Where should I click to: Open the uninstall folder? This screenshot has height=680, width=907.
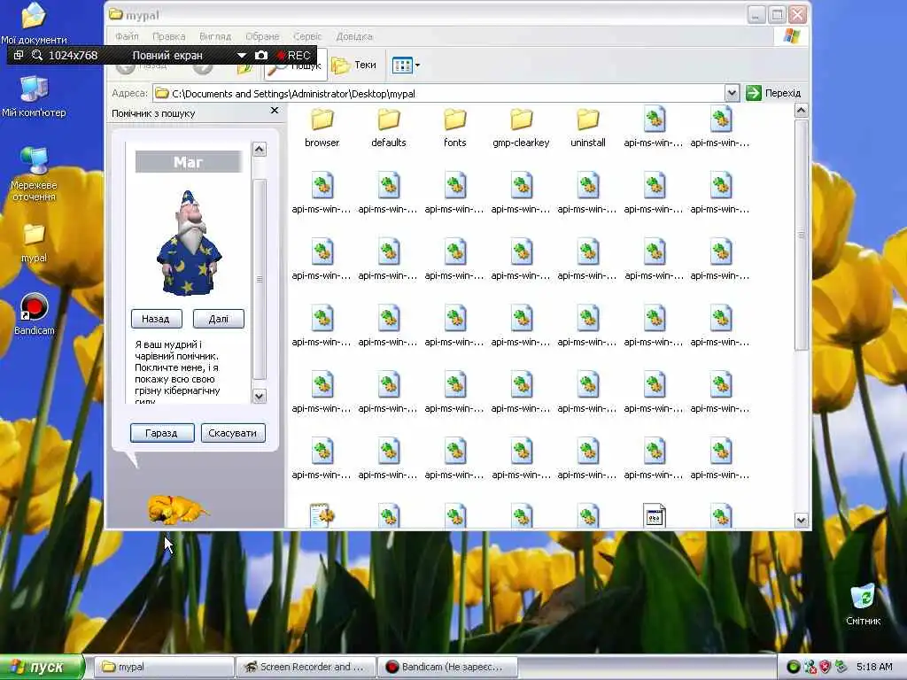point(588,127)
